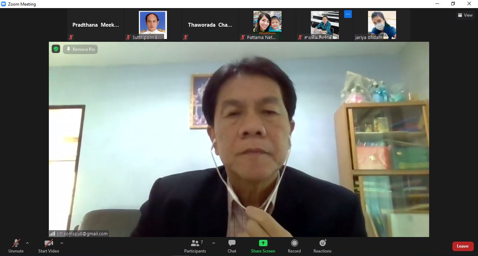Open the Chat panel

click(x=232, y=246)
